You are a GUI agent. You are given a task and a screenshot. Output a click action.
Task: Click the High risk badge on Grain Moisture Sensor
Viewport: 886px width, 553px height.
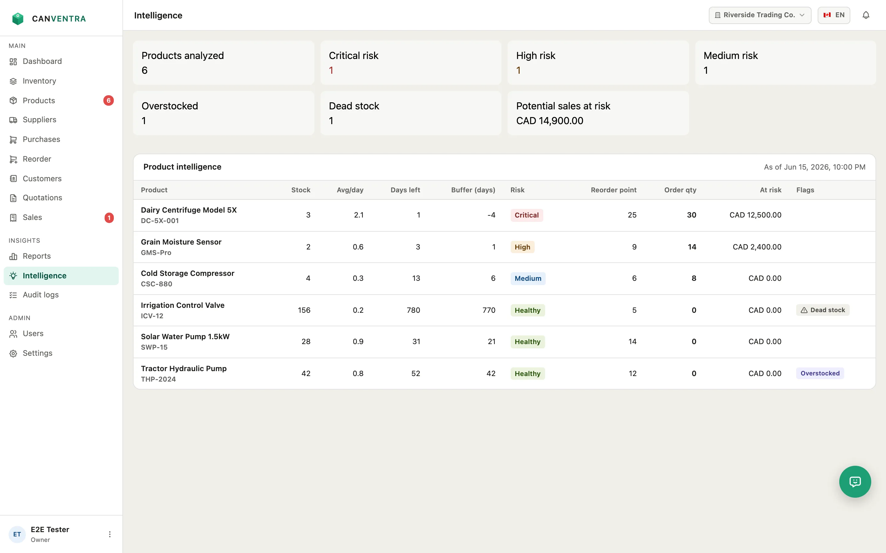[x=522, y=247]
